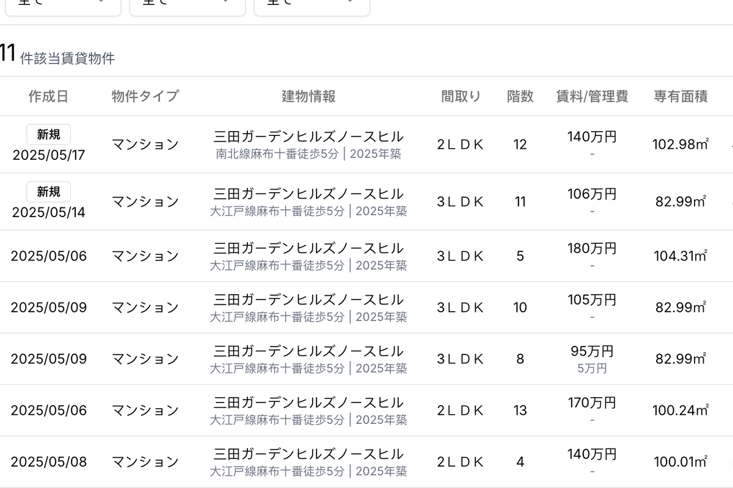Click 三田ガーデンヒルズノースヒル in the top row
The image size is (733, 488).
(x=307, y=137)
